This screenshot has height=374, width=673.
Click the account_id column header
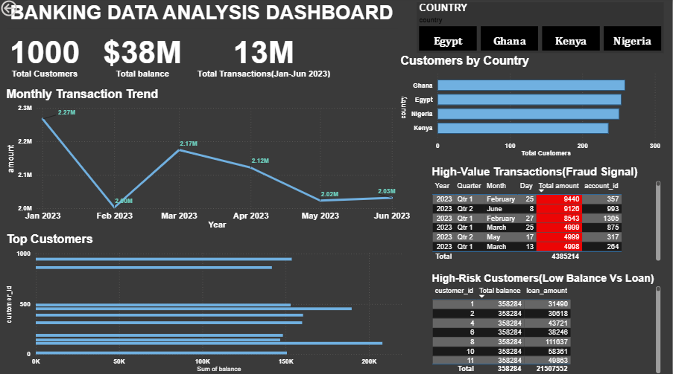601,185
